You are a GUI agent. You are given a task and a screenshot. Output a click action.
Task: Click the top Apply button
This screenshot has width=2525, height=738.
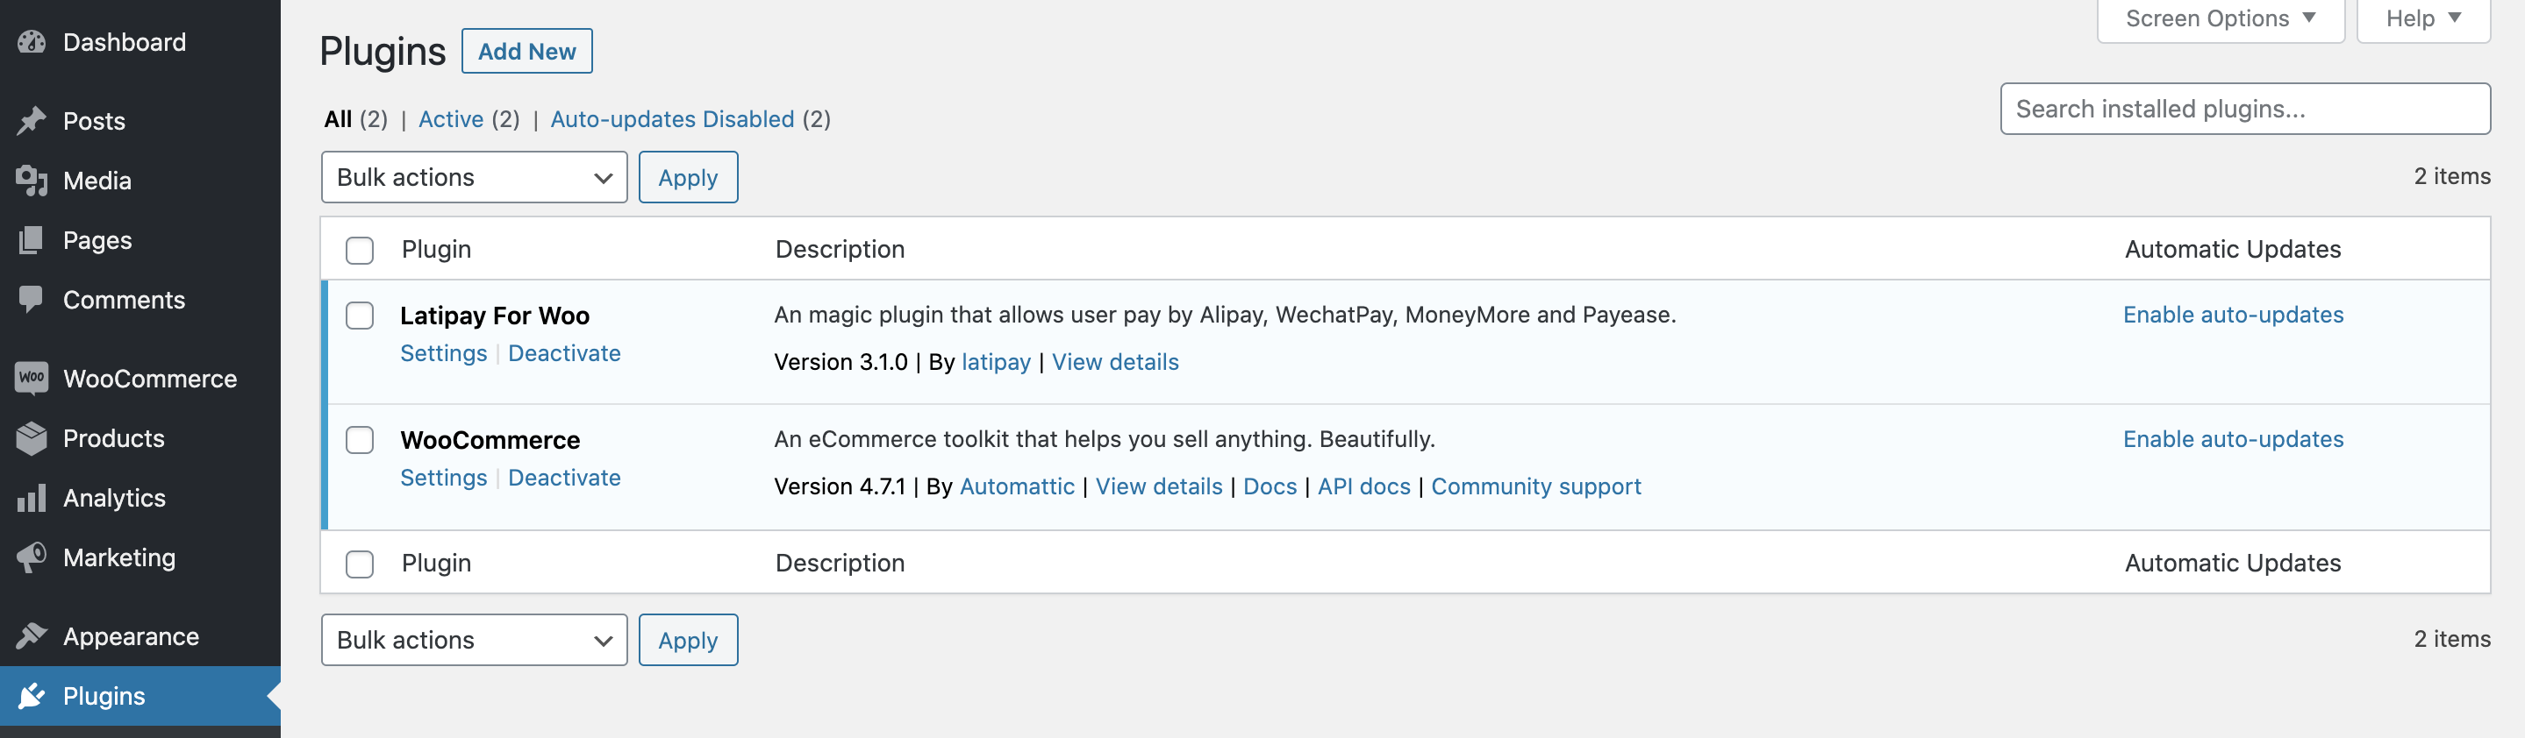[688, 177]
